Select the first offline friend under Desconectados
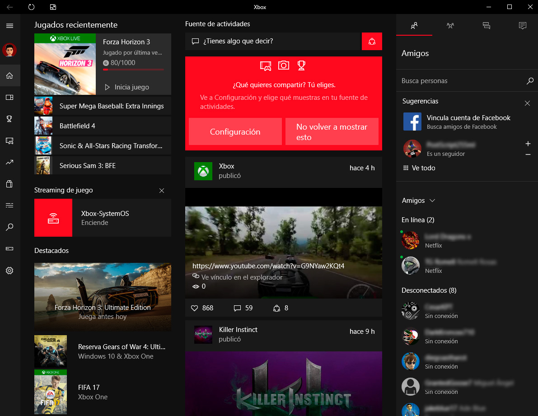 coord(467,311)
